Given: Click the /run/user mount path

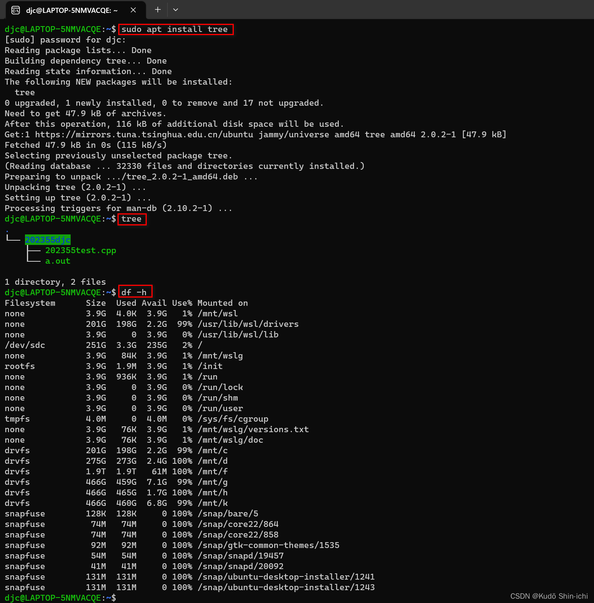Looking at the screenshot, I should 220,408.
